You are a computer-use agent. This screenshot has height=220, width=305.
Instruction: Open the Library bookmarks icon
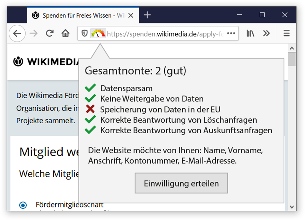click(x=250, y=33)
